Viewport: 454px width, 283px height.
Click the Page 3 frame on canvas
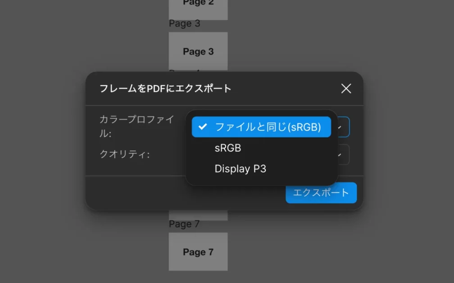click(198, 51)
